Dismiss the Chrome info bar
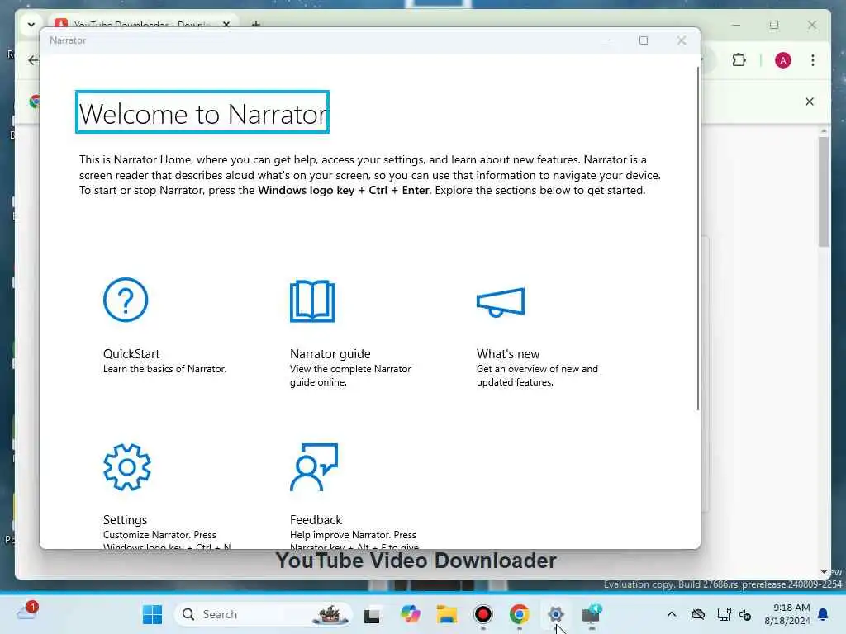Screen dimensions: 846x634 pyautogui.click(x=810, y=102)
